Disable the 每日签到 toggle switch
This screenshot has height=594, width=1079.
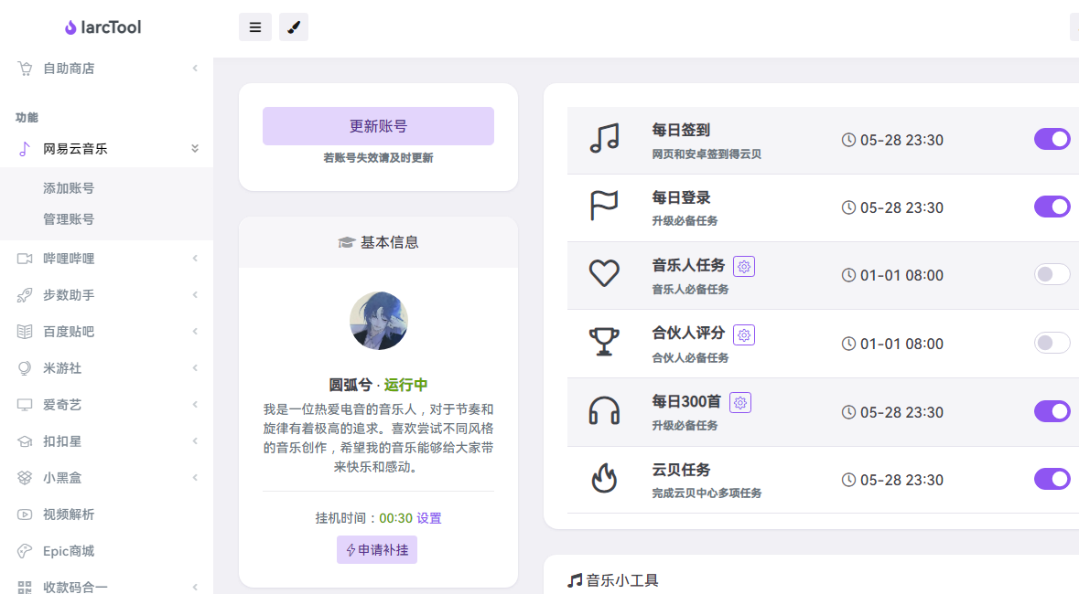1052,139
